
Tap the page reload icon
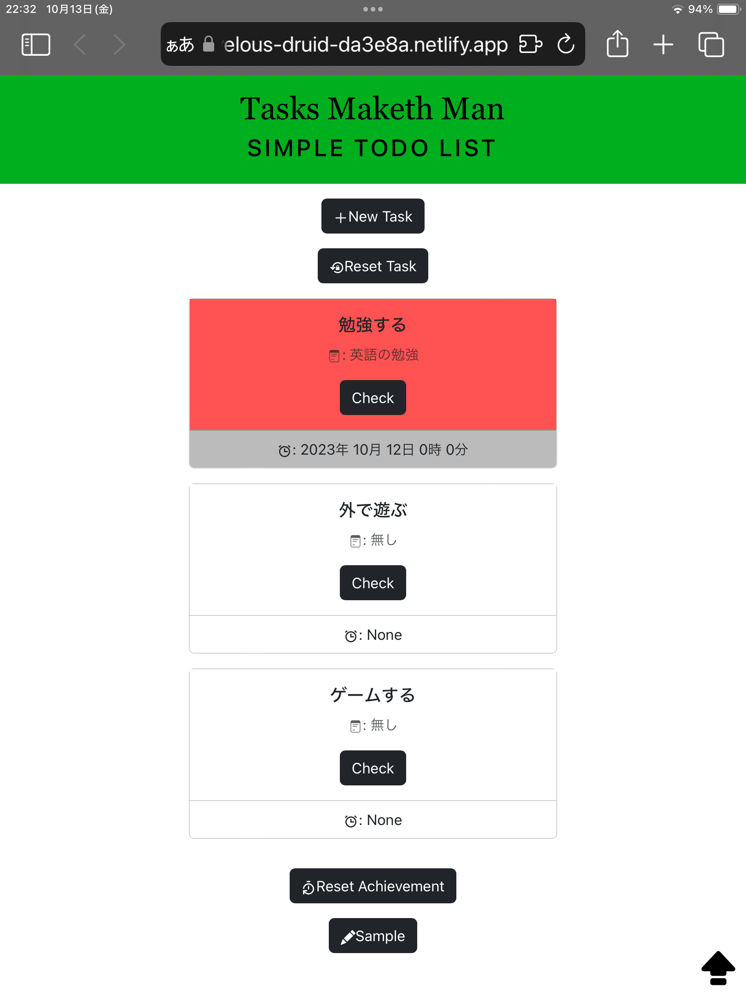[565, 44]
